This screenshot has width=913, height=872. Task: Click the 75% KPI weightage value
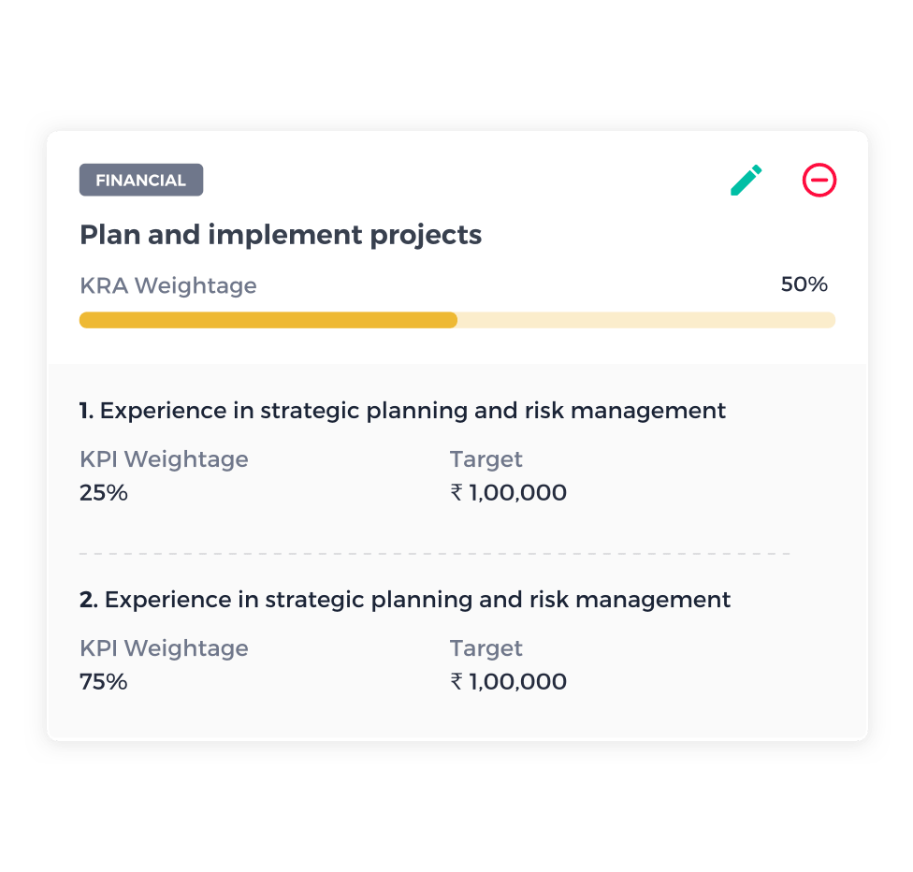pyautogui.click(x=104, y=681)
